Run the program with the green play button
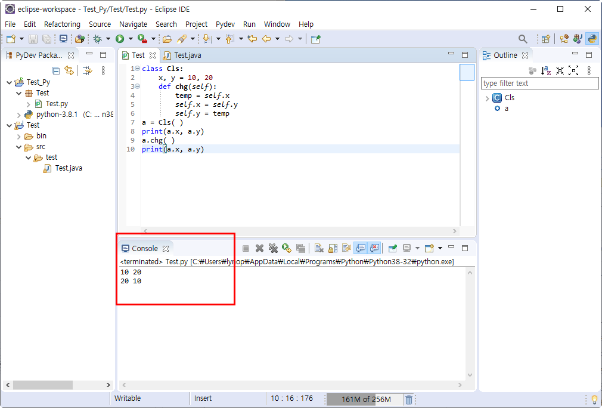Screen dimensions: 602x408 (120, 39)
